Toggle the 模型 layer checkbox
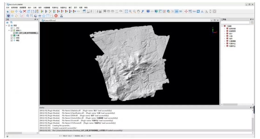The image size is (260, 139). pos(12,40)
